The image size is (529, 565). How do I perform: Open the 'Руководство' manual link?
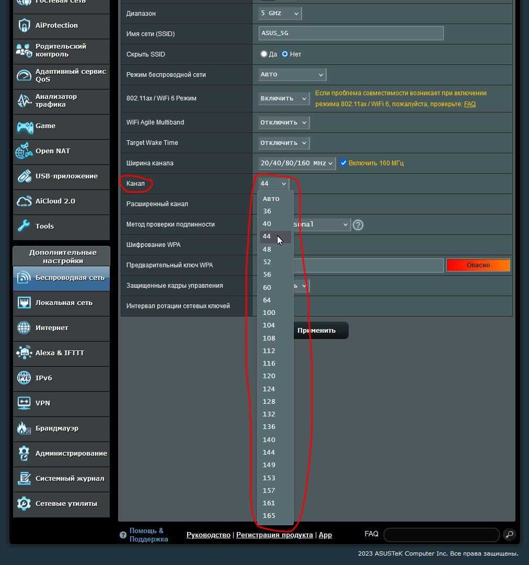pos(209,535)
